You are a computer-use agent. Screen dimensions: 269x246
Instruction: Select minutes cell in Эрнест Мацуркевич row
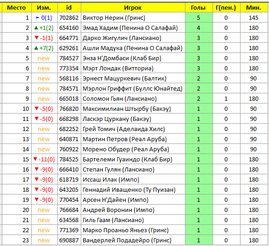pos(254,78)
